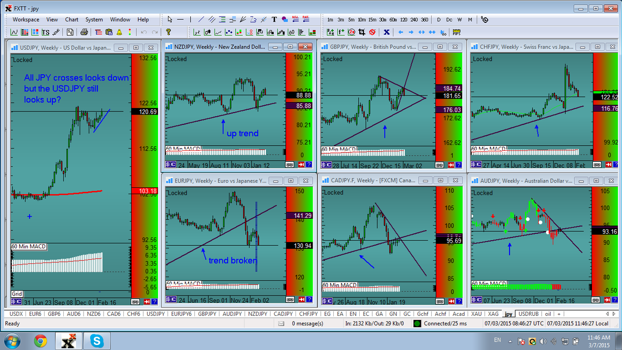This screenshot has height=350, width=622.
Task: Click the GO arrow icon in toolbar
Action: click(x=443, y=32)
